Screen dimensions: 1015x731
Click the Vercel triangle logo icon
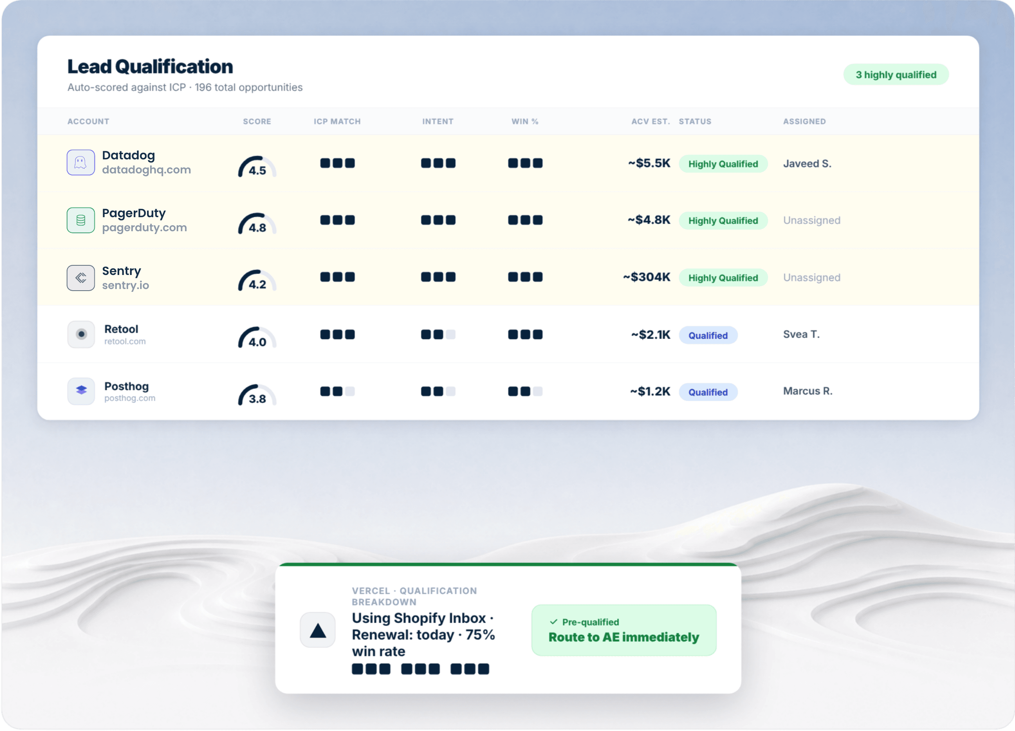pos(318,630)
